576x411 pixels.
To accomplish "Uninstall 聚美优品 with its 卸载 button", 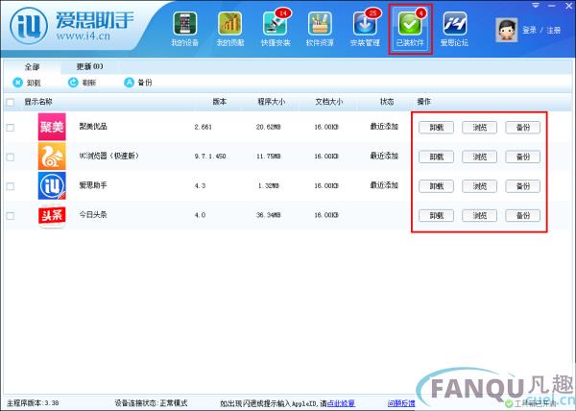I will coord(436,128).
